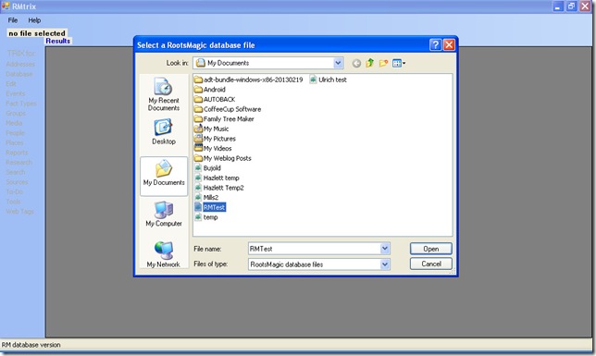Click the File name text field
The height and width of the screenshot is (356, 596).
point(315,249)
